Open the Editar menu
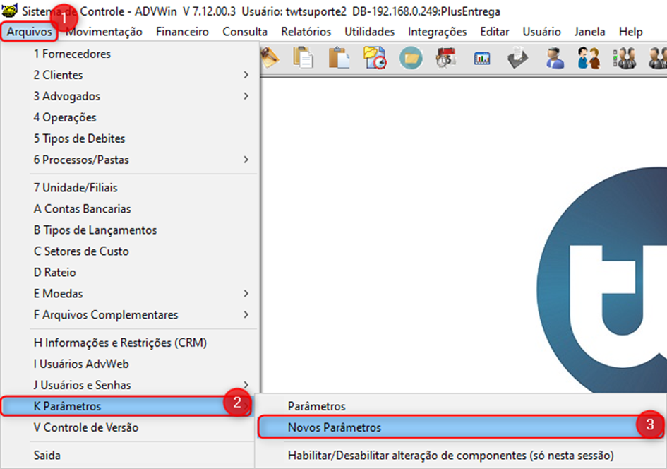 point(494,32)
